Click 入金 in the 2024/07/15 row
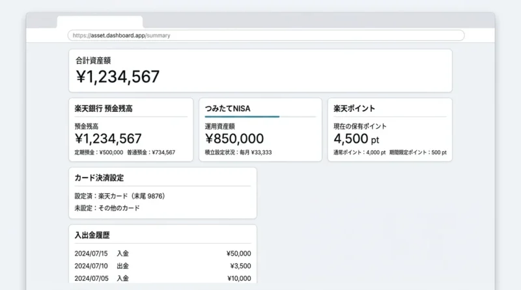Image resolution: width=521 pixels, height=290 pixels. 122,254
